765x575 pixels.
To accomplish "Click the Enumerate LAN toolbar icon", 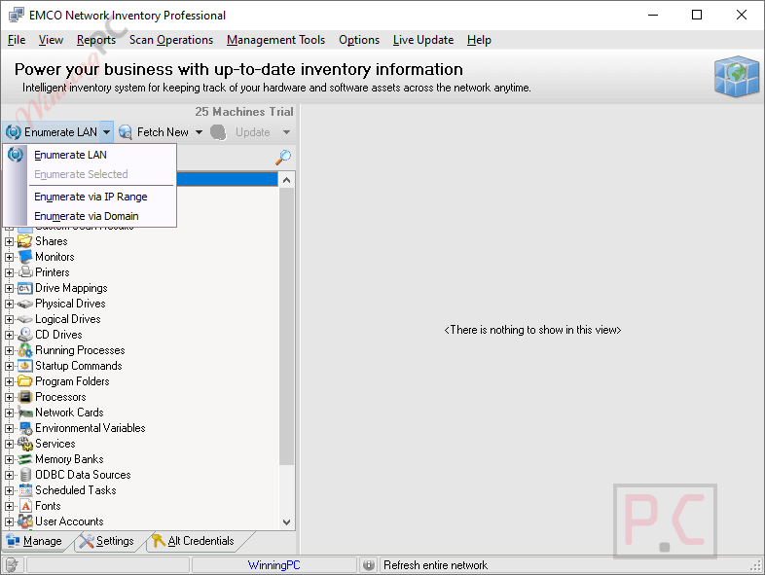I will pyautogui.click(x=14, y=132).
